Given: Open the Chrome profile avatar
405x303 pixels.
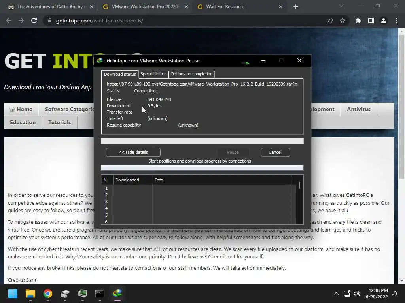Looking at the screenshot, I should [384, 21].
